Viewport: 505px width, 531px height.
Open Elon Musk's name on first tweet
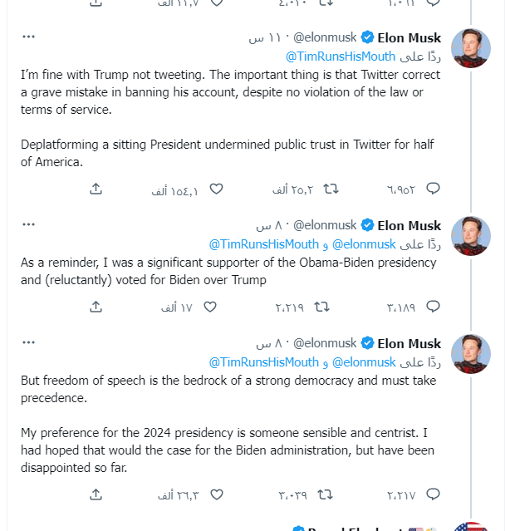[409, 37]
